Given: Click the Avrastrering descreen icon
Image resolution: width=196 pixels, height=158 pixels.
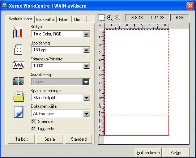Looking at the screenshot, I should click(x=18, y=81).
